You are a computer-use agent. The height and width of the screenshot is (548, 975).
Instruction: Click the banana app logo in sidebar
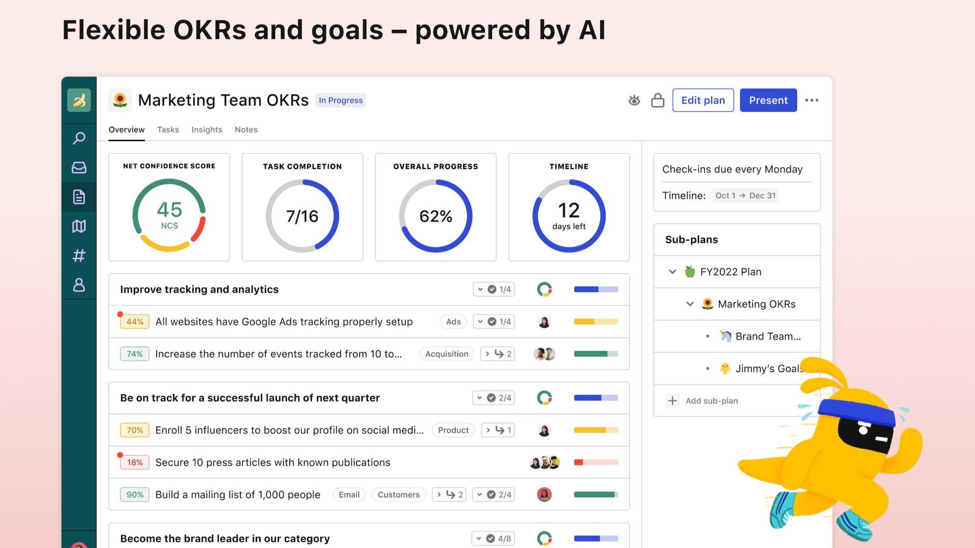79,100
